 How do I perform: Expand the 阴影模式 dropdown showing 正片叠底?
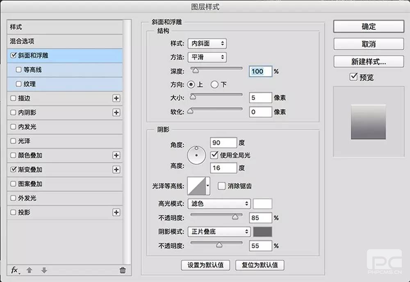[219, 232]
